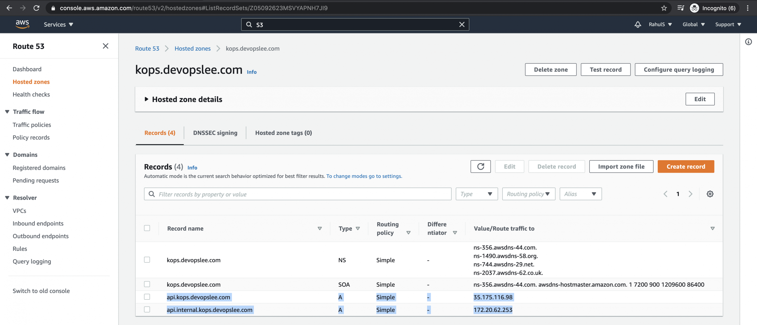Screen dimensions: 757x325
Task: Click the AWS logo home icon
Action: (x=22, y=24)
